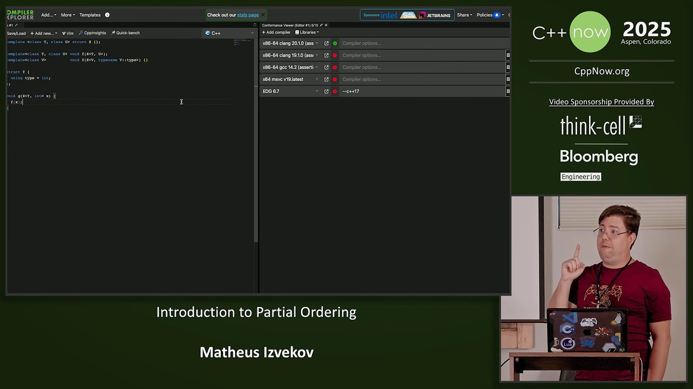Enable Vim mode in the editor toolbar

click(67, 33)
